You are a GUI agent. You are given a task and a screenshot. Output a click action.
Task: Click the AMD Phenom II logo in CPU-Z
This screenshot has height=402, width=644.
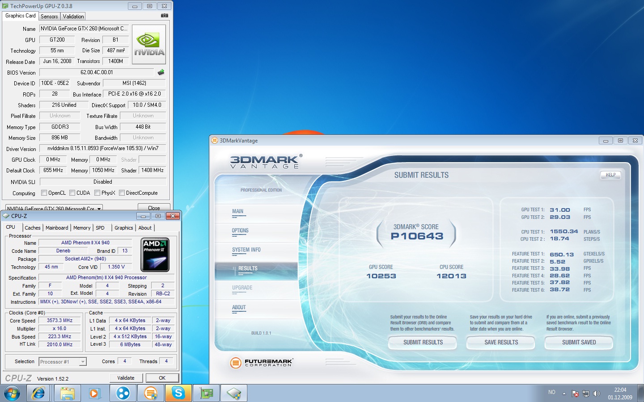(x=155, y=255)
